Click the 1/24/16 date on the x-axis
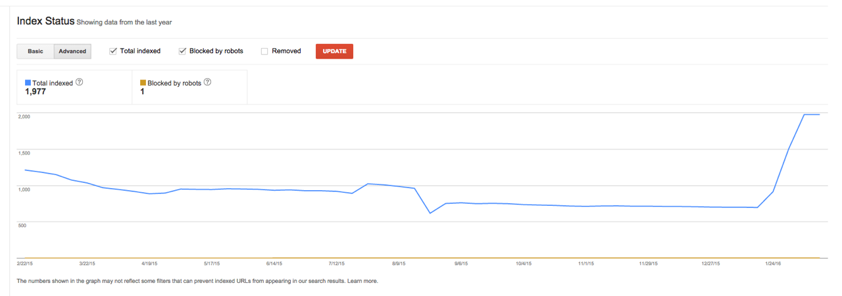 coord(773,263)
